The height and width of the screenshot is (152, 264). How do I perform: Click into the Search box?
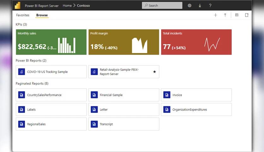tap(162, 6)
